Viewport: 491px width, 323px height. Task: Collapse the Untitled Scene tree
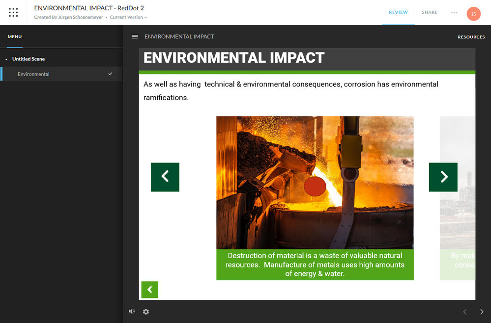7,59
